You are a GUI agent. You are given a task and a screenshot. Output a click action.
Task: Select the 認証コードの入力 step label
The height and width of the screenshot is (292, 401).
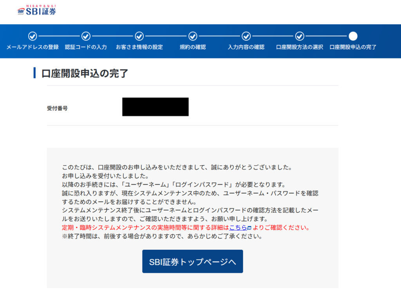click(86, 47)
